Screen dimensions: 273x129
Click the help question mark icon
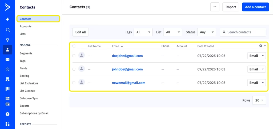point(7,114)
